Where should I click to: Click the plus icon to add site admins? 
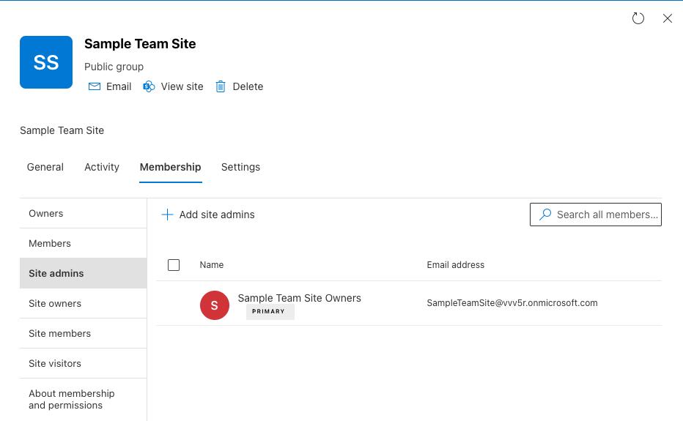click(x=167, y=215)
